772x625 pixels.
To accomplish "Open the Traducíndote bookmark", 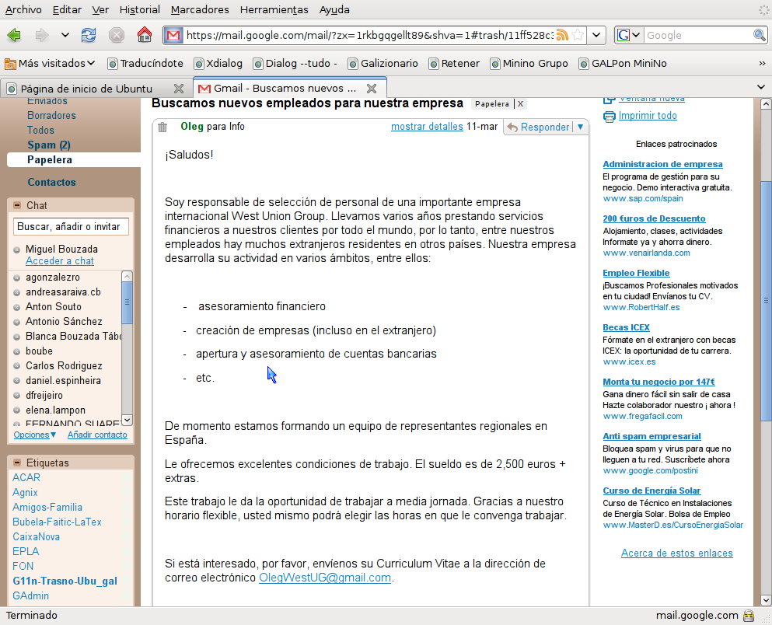I will coord(145,64).
